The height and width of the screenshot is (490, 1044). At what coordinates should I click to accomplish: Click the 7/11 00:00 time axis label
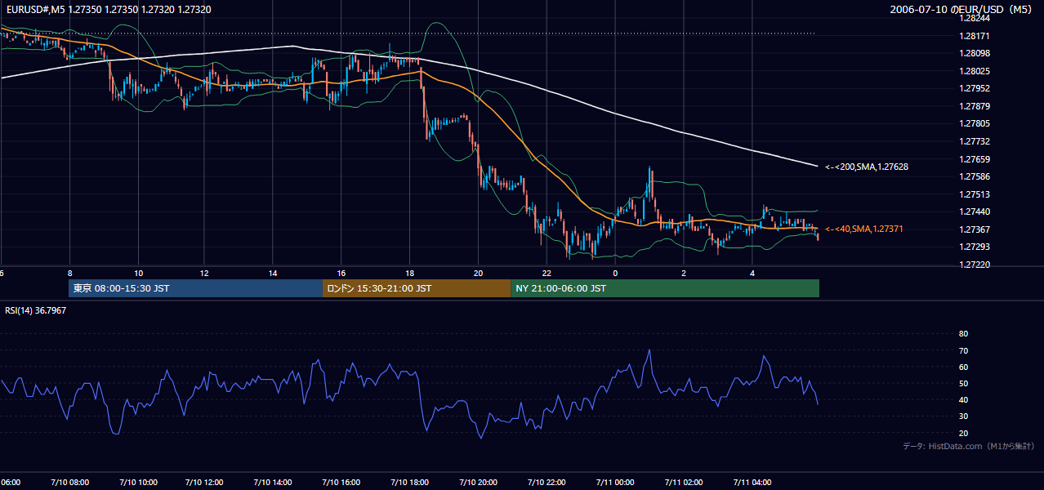point(614,483)
